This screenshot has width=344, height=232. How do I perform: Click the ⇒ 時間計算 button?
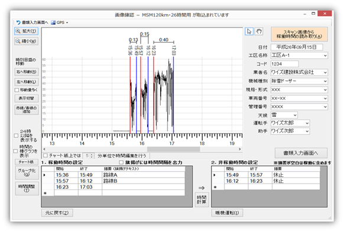(x=202, y=200)
